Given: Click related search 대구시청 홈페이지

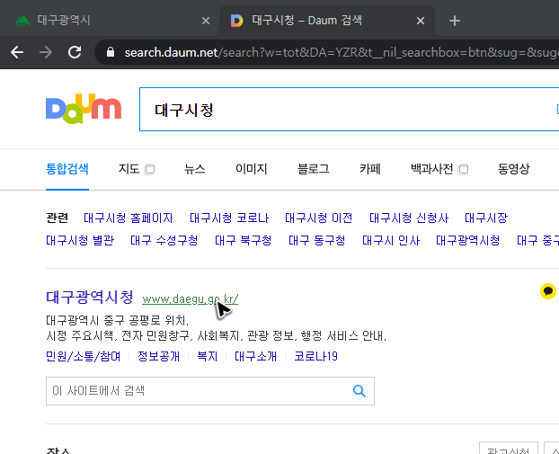Looking at the screenshot, I should click(128, 218).
